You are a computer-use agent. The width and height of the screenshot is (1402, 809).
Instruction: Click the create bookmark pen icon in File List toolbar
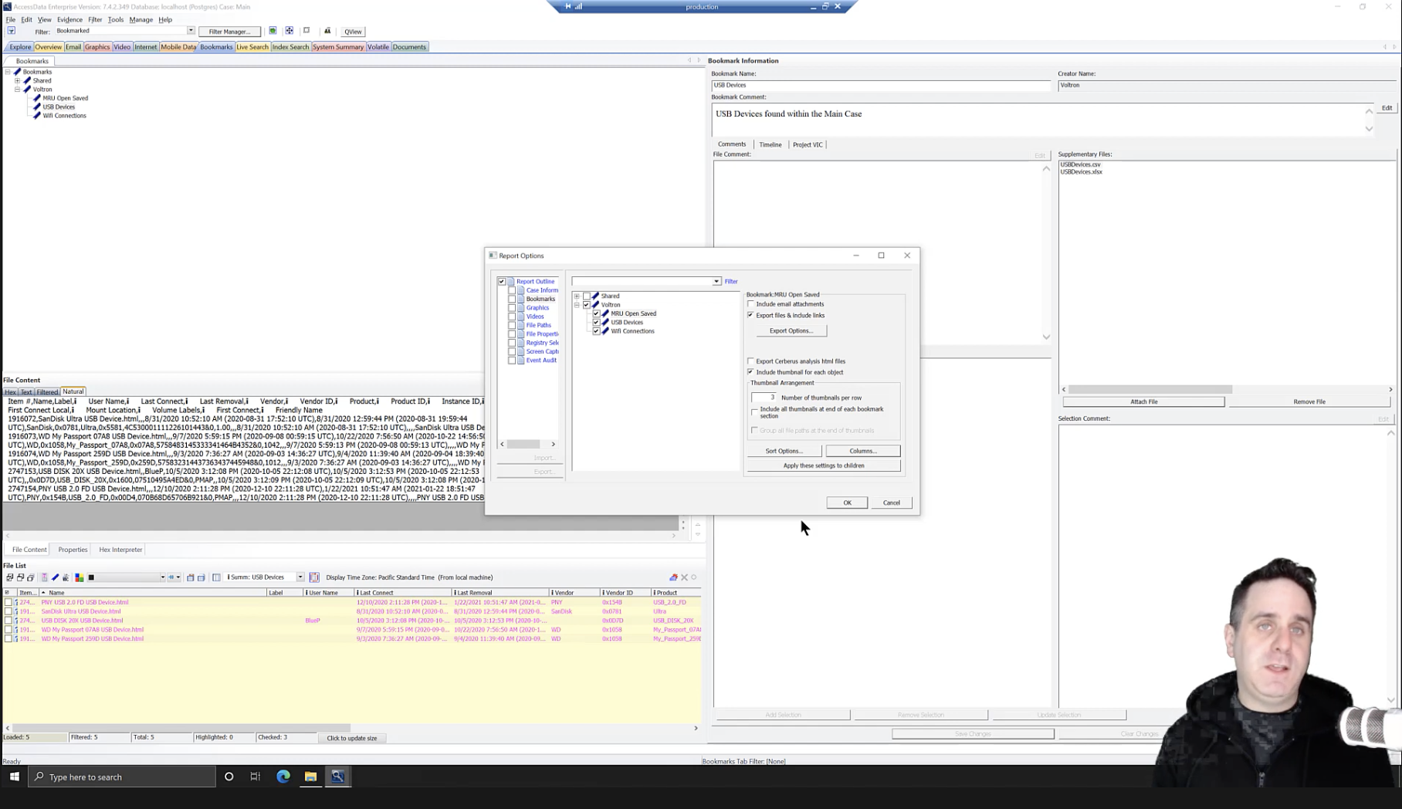pyautogui.click(x=55, y=577)
